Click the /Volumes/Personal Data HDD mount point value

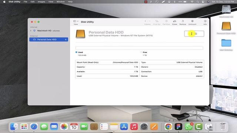click(125, 62)
